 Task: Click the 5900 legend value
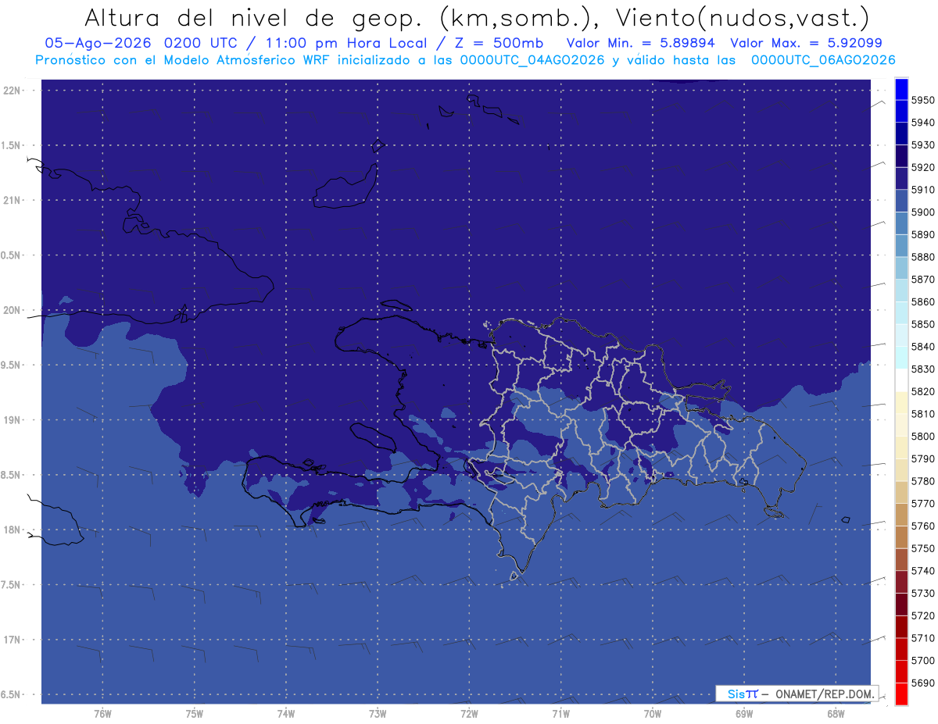(923, 212)
